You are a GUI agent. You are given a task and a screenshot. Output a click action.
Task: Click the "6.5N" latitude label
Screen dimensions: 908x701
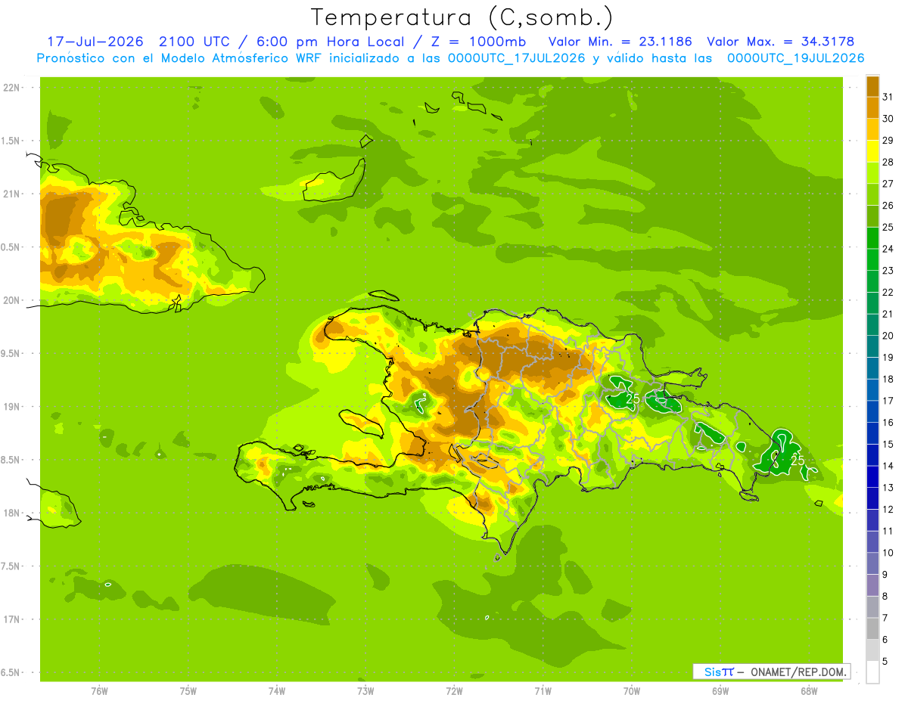pos(11,673)
